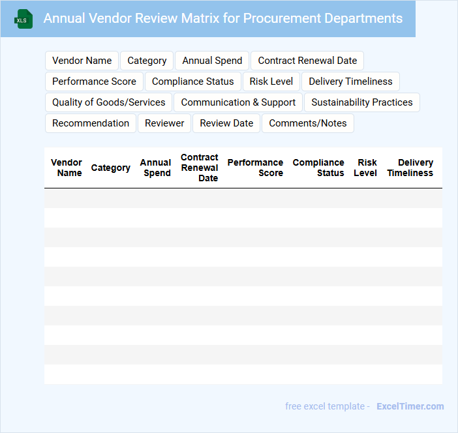Click the Comments/Notes tag
This screenshot has width=458, height=433.
coord(308,123)
